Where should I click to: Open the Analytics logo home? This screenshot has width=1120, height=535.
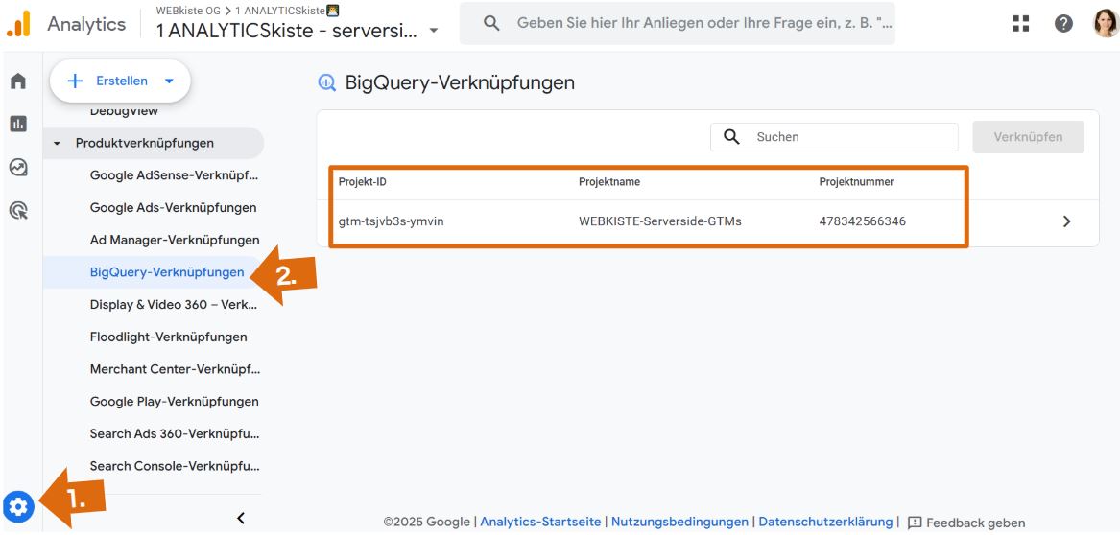pyautogui.click(x=18, y=24)
